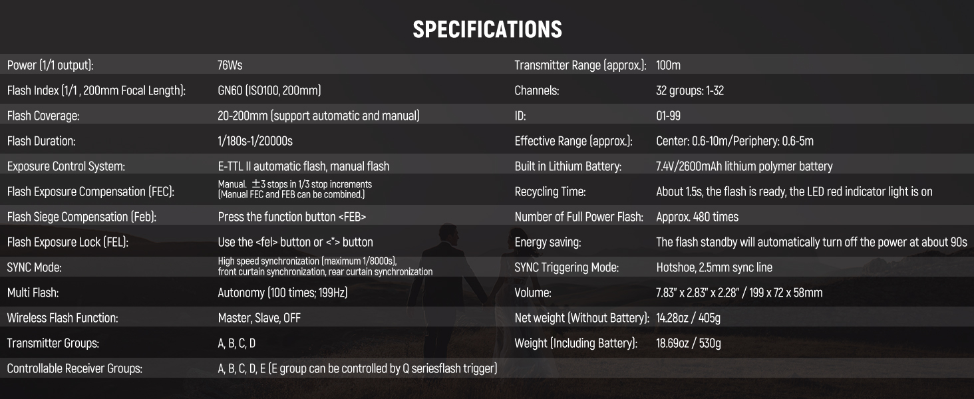Select the 32 groups: 1-32 channels value

(689, 90)
